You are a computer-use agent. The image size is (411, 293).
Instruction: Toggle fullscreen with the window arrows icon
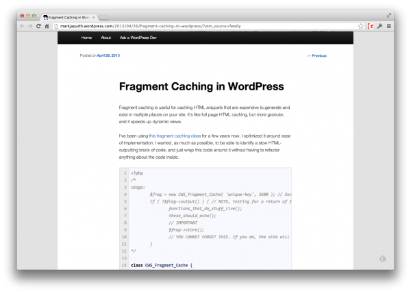pyautogui.click(x=389, y=16)
